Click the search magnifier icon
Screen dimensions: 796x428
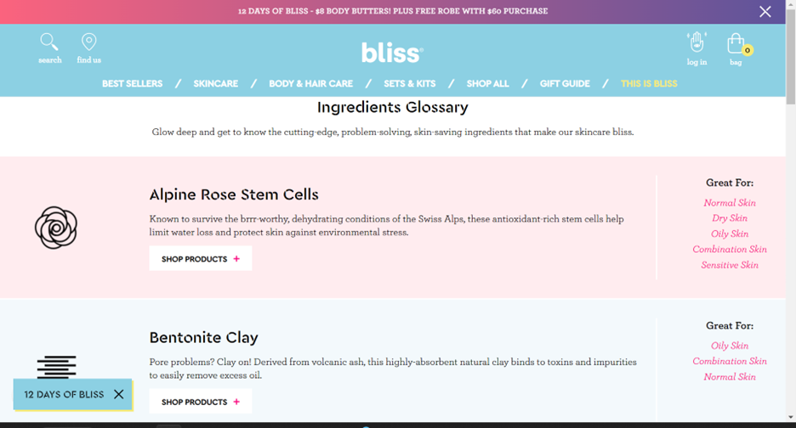49,42
